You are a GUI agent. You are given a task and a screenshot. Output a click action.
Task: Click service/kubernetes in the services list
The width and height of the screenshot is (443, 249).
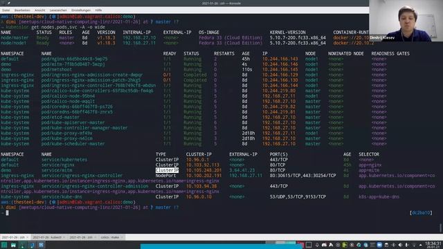pos(64,160)
